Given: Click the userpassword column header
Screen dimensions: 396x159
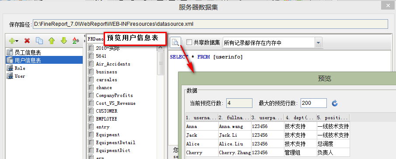Looking at the screenshot, I should coord(267,118).
